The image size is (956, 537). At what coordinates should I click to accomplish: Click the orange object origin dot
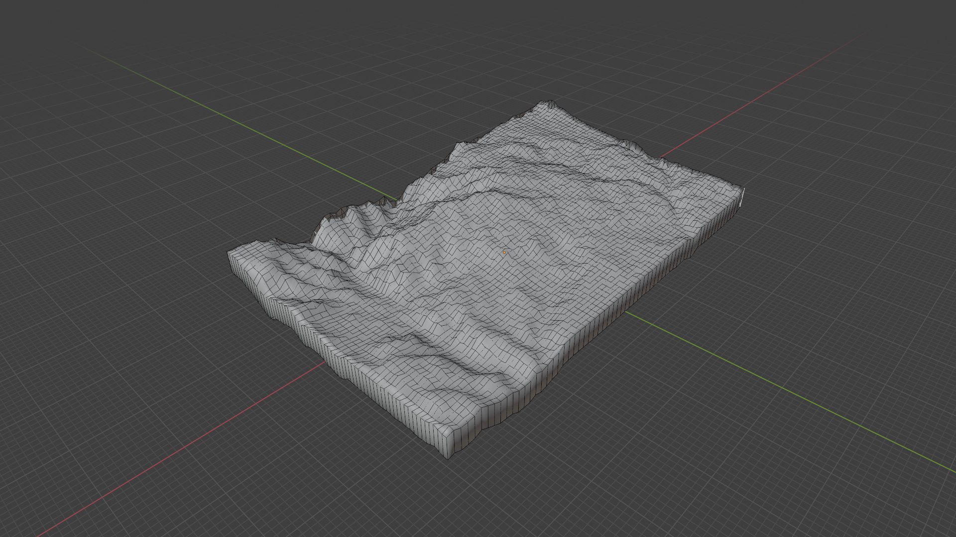pyautogui.click(x=504, y=253)
